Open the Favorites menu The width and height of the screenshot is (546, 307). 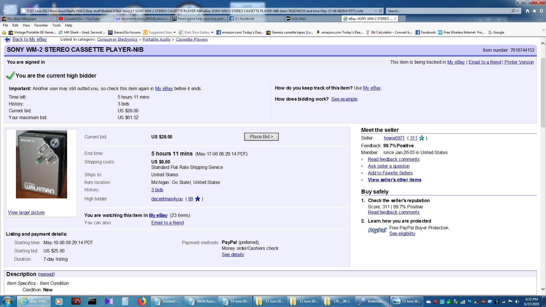click(x=41, y=25)
